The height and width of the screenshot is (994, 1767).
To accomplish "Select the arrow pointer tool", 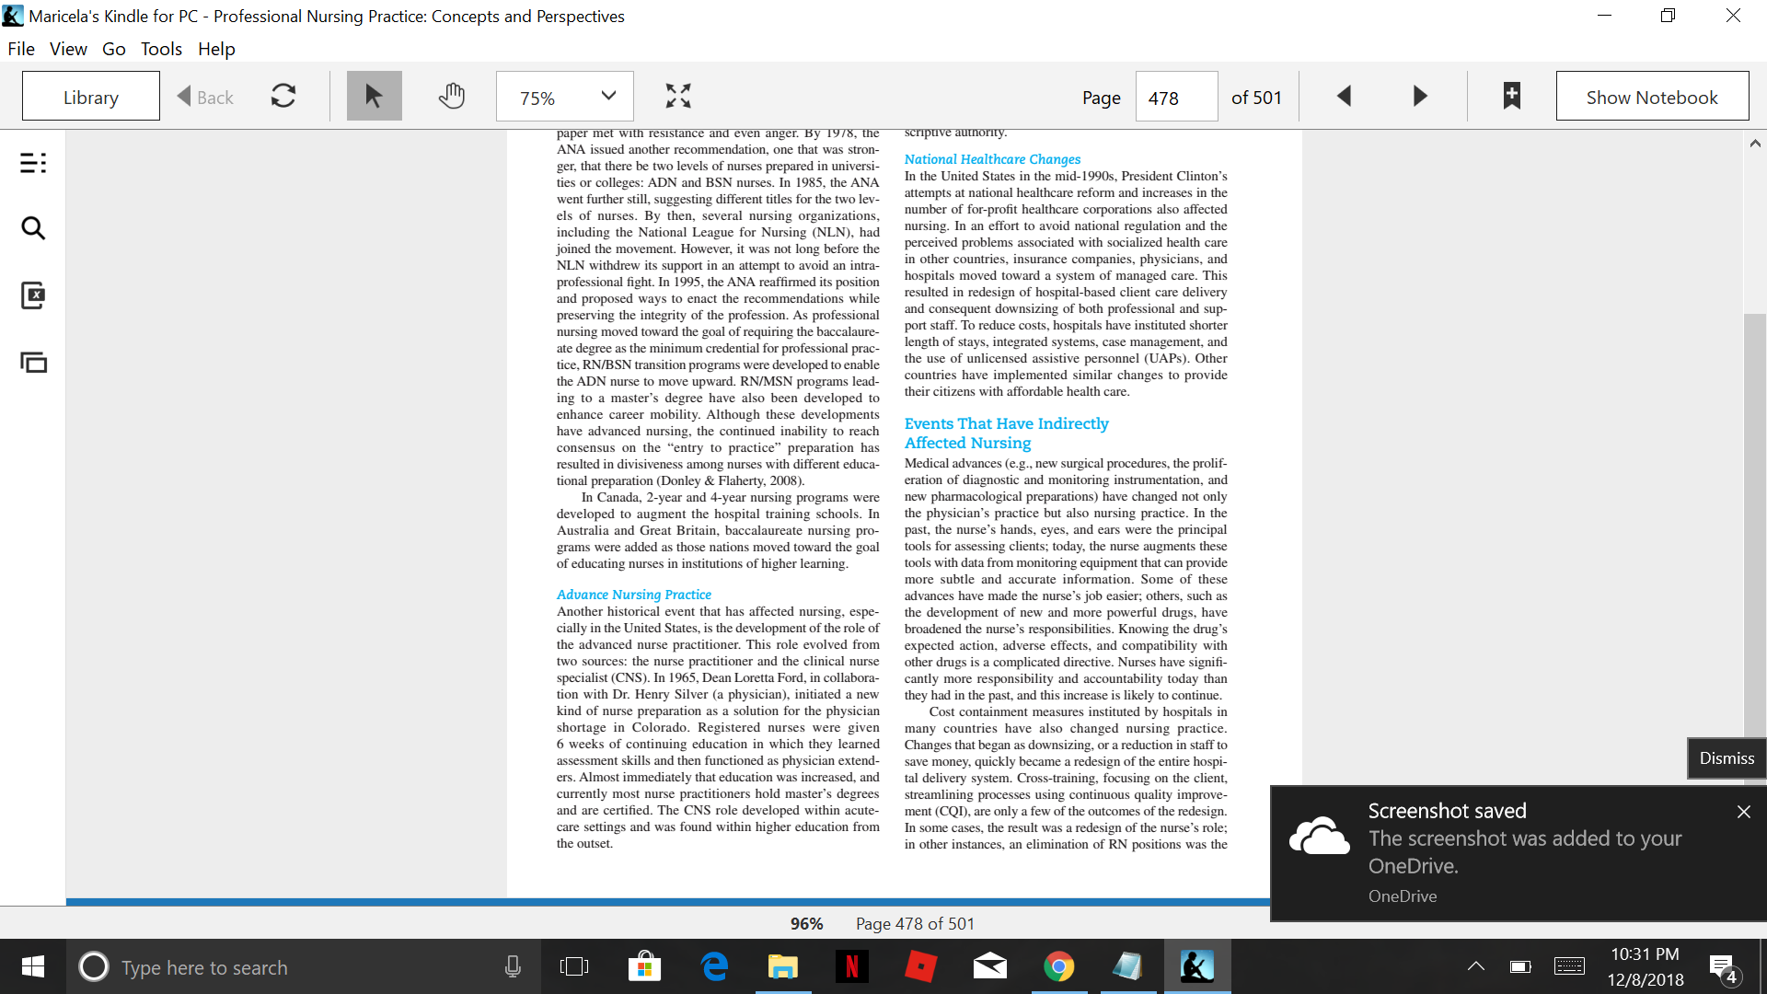I will point(374,96).
